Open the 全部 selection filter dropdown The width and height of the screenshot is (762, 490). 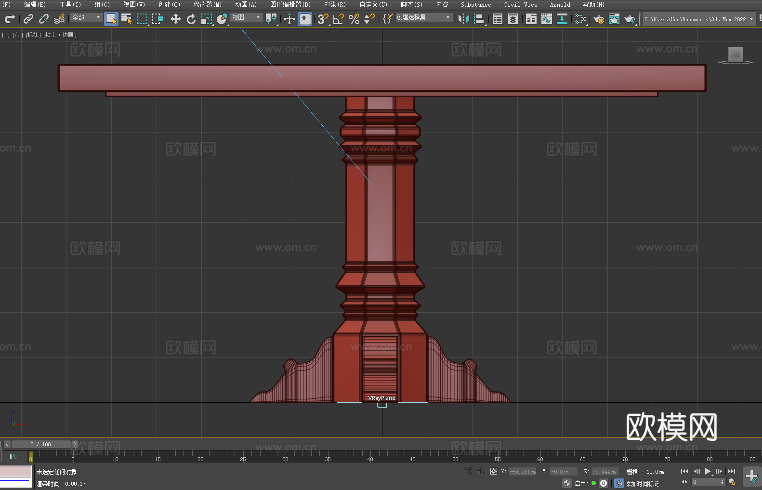click(x=87, y=17)
